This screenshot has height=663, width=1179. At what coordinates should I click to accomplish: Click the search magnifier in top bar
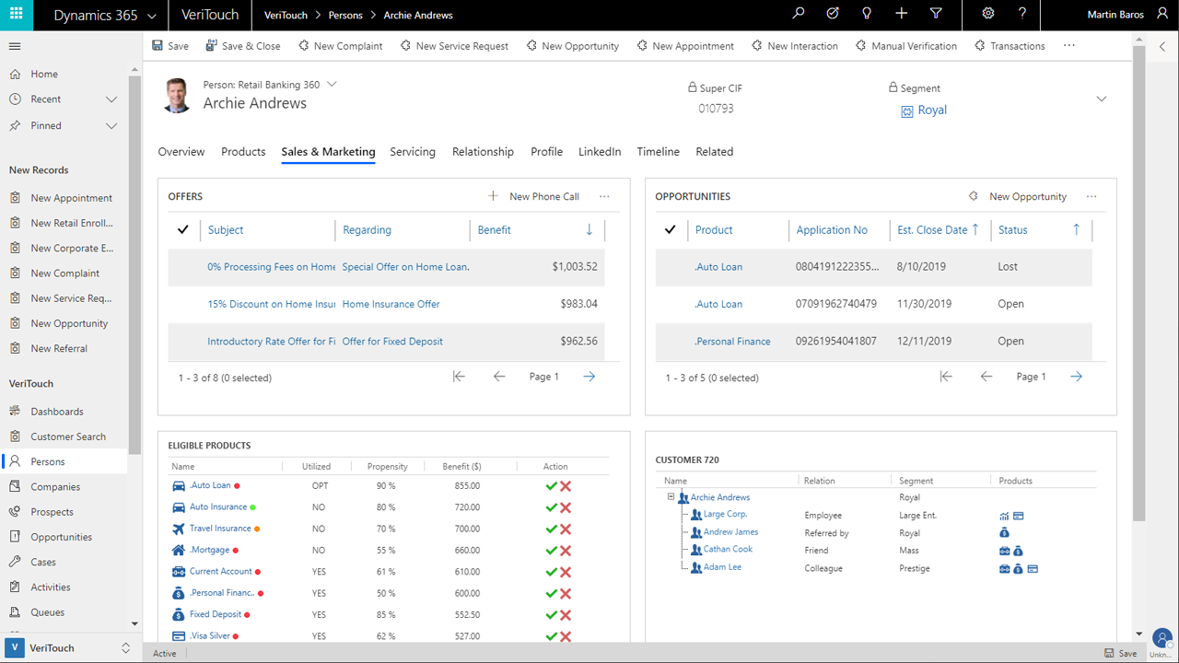pyautogui.click(x=798, y=14)
